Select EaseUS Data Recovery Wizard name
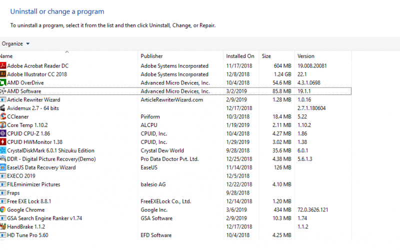Viewport: 400px width, 250px height. 41,167
